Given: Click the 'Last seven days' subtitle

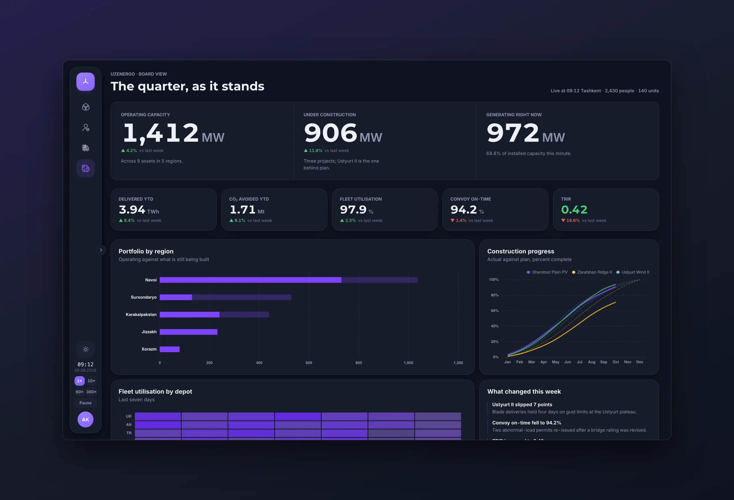Looking at the screenshot, I should tap(136, 400).
